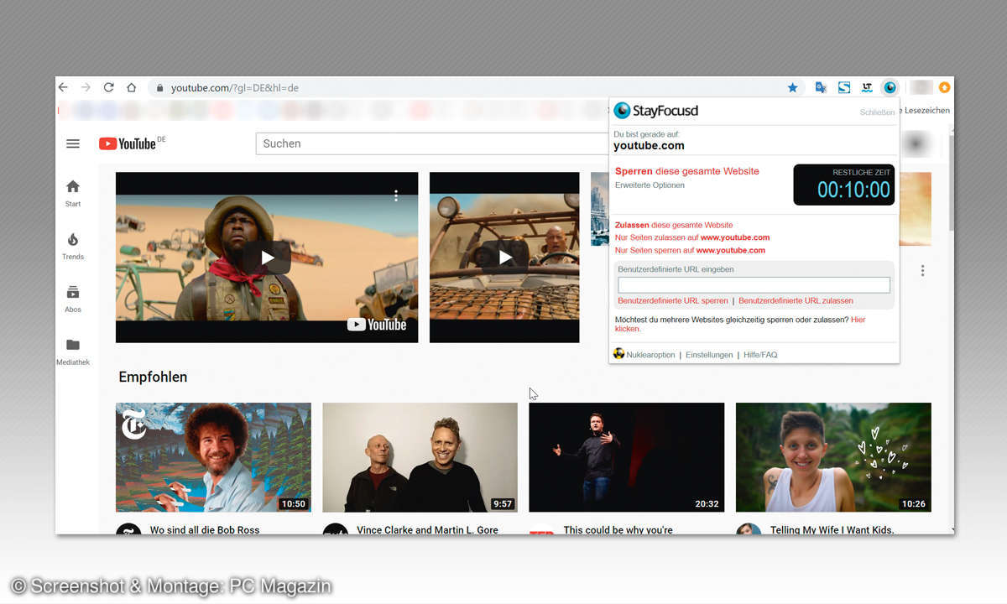Screen dimensions: 1007x604
Task: Click the Empfohlen section heading
Action: (153, 377)
